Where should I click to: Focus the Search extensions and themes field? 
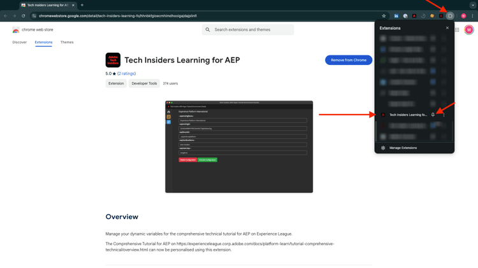pos(248,30)
